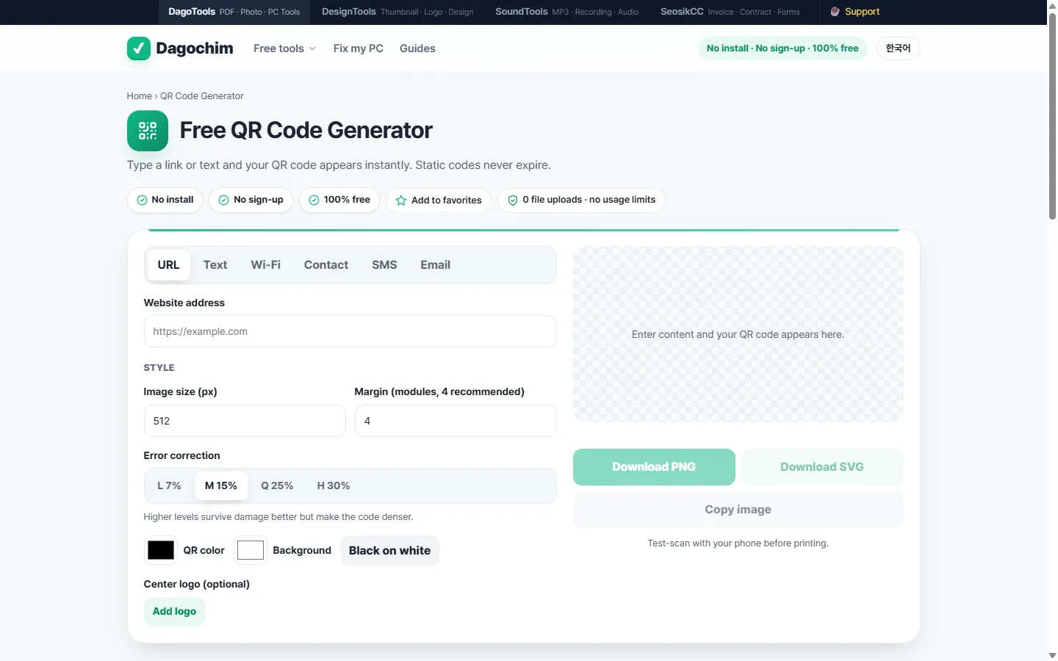Click the check icon in the 100% free badge
This screenshot has width=1058, height=661.
314,200
